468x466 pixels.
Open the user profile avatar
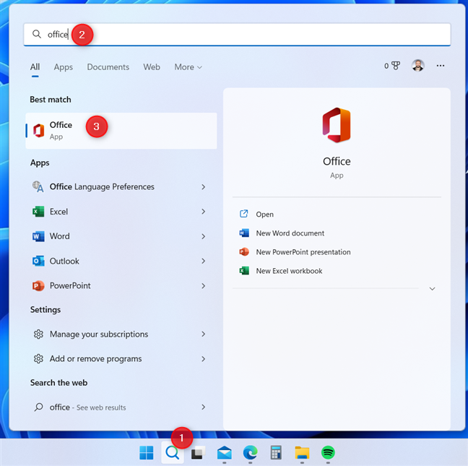(x=418, y=65)
